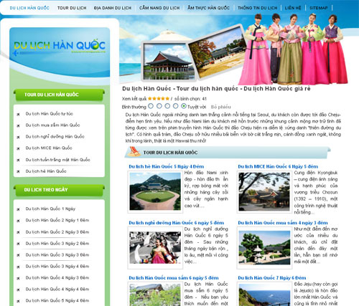The width and height of the screenshot is (359, 306).
Task: Open Du lịch Hàn Quốc 4 Ngày 4 Đêm link
Action: [x=57, y=289]
